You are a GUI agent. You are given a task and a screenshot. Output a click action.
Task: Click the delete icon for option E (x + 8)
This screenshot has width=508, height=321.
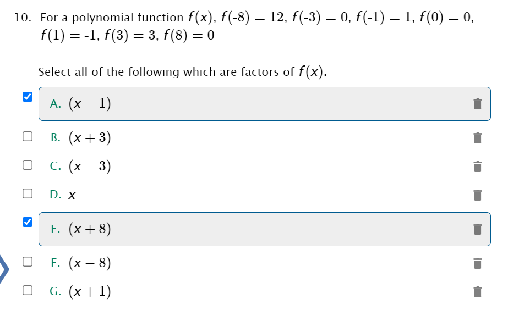478,229
